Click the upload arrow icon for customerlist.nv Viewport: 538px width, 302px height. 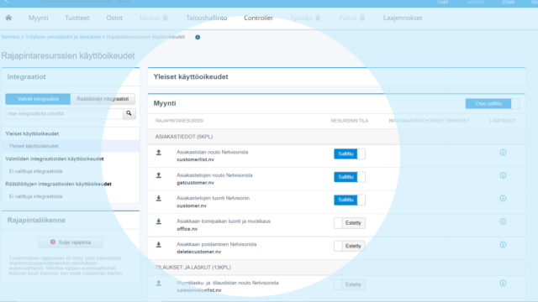[x=159, y=153]
